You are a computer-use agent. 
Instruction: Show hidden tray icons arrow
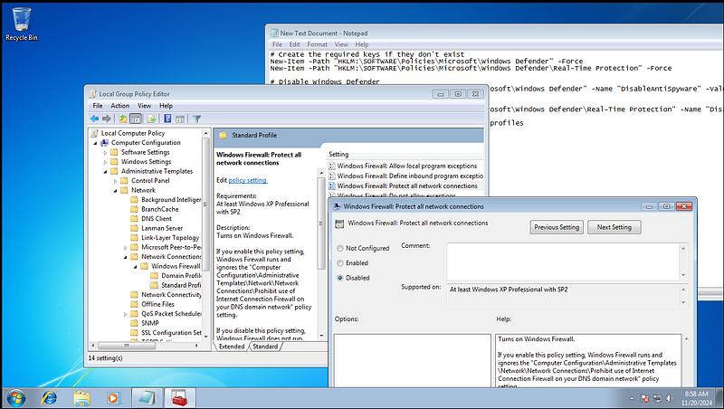pos(632,398)
